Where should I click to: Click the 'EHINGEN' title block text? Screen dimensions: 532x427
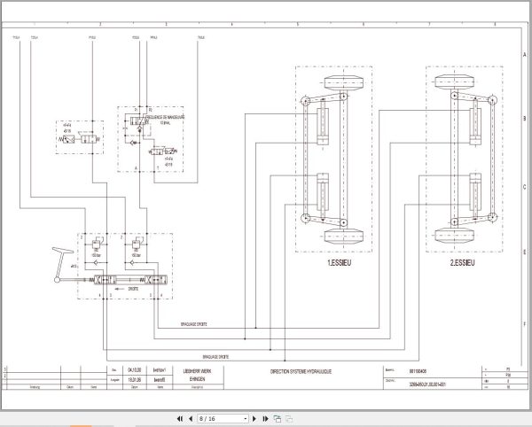coord(197,379)
